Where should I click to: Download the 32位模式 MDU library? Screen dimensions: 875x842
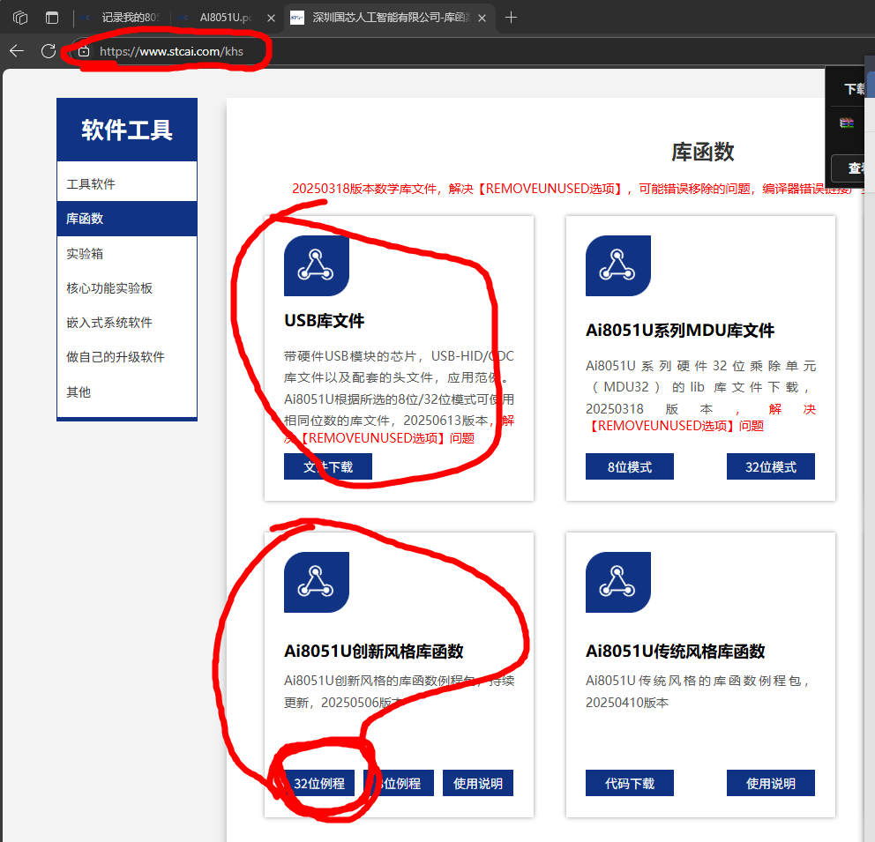(771, 466)
